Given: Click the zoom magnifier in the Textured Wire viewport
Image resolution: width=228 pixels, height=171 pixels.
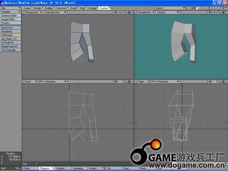Looking at the screenshot, I should 125,12.
